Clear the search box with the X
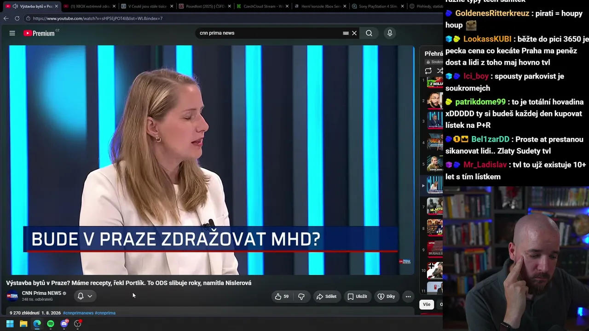Image resolution: width=589 pixels, height=331 pixels. click(354, 33)
